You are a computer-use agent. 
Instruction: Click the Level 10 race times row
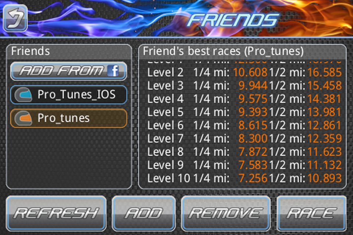coord(245,178)
